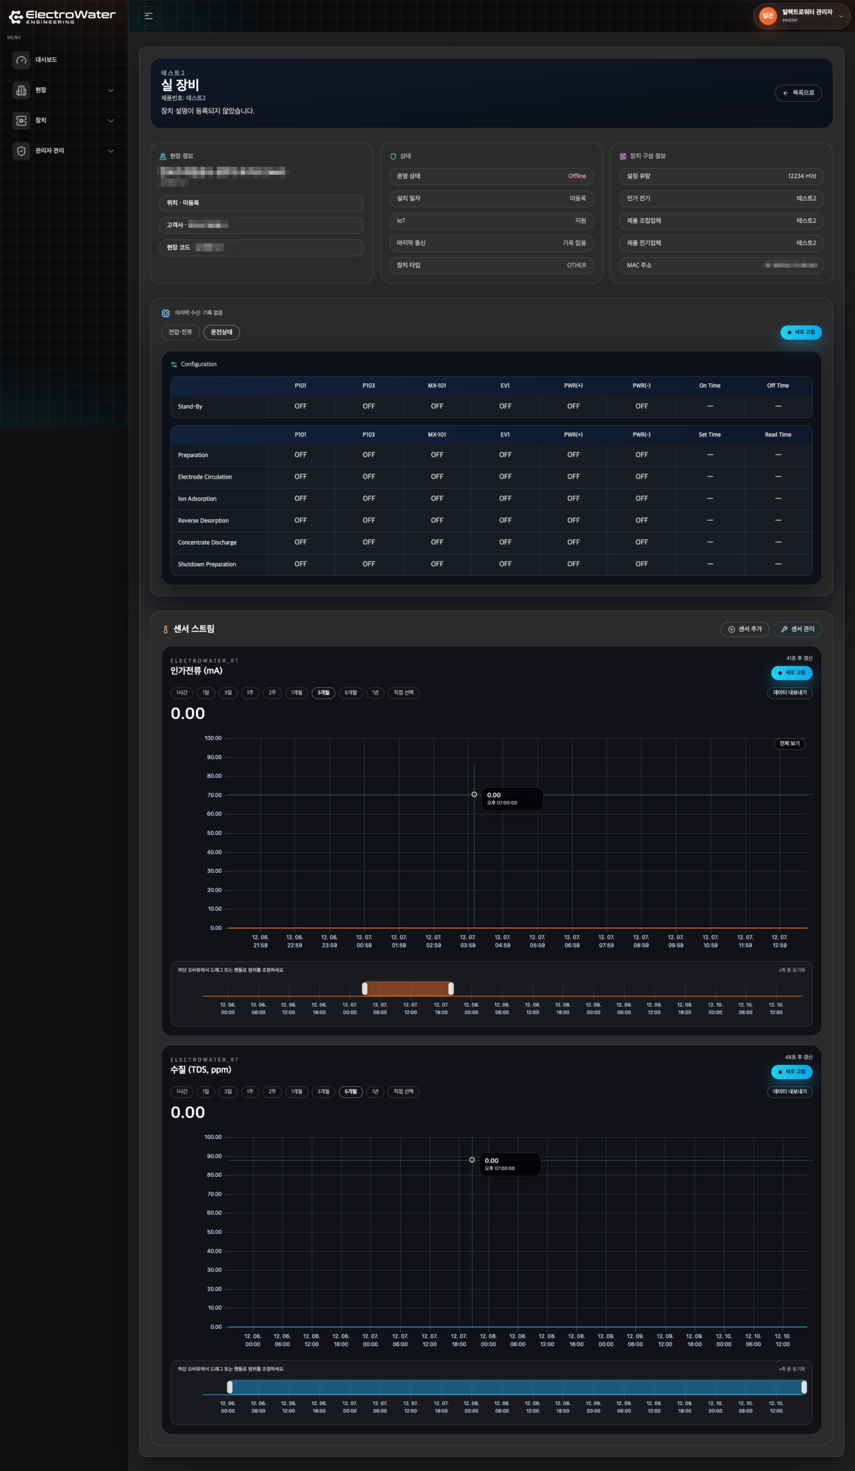Image resolution: width=855 pixels, height=1471 pixels.
Task: Choose 1주 range for 인가전류 chart
Action: [x=250, y=693]
